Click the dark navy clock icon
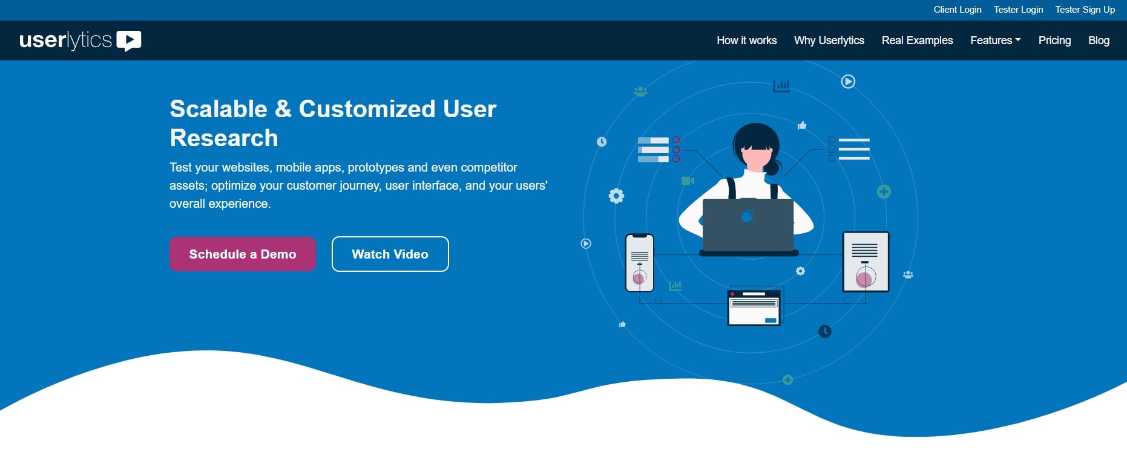 (825, 331)
